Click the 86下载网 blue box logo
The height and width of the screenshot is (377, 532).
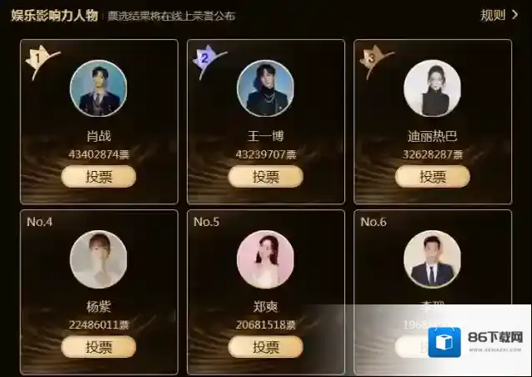coord(444,342)
